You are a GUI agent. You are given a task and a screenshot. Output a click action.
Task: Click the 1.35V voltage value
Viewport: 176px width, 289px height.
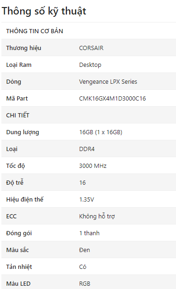pyautogui.click(x=87, y=199)
